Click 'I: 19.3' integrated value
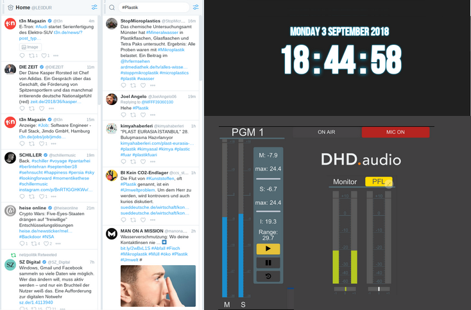Screen dimensions: 471x310 pos(268,222)
